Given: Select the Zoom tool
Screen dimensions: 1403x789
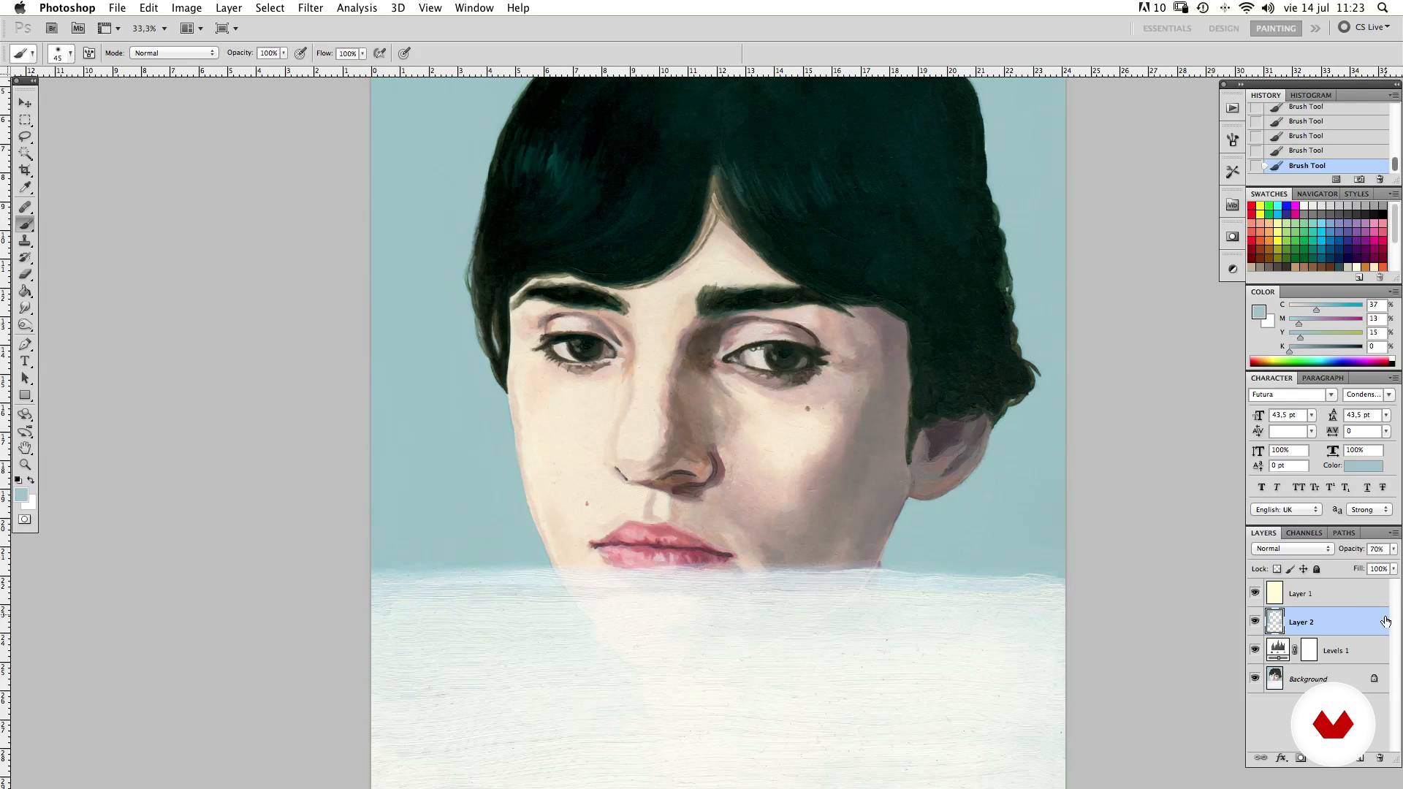Looking at the screenshot, I should tap(25, 465).
